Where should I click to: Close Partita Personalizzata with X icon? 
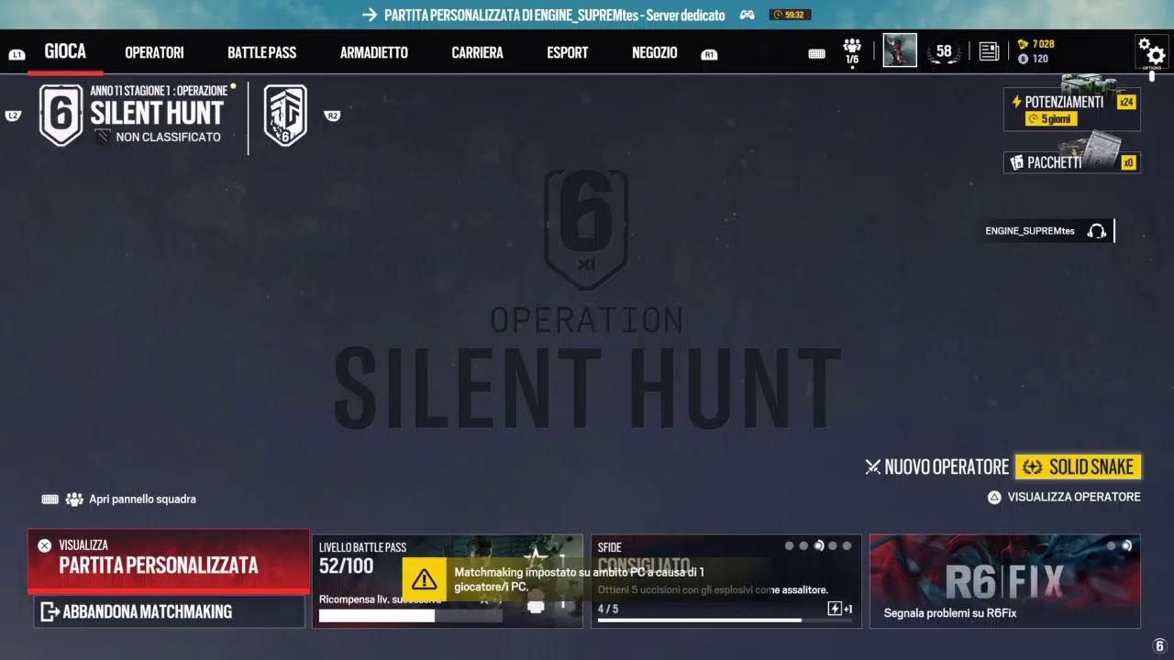(44, 545)
